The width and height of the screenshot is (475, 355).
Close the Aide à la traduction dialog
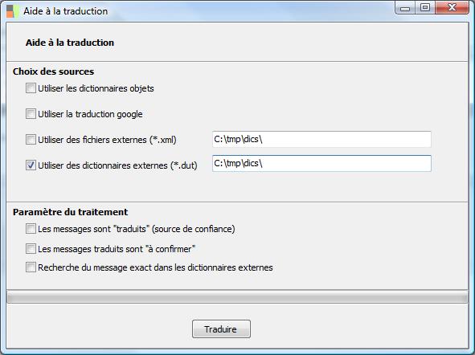pos(452,8)
